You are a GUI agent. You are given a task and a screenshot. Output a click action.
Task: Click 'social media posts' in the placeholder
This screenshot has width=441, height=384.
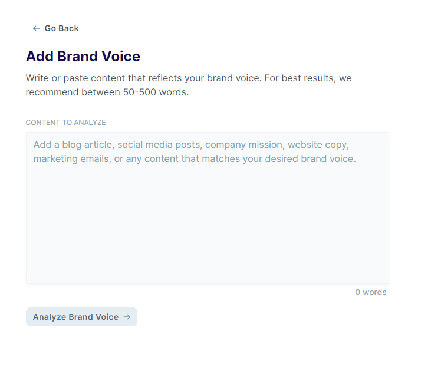pos(159,144)
